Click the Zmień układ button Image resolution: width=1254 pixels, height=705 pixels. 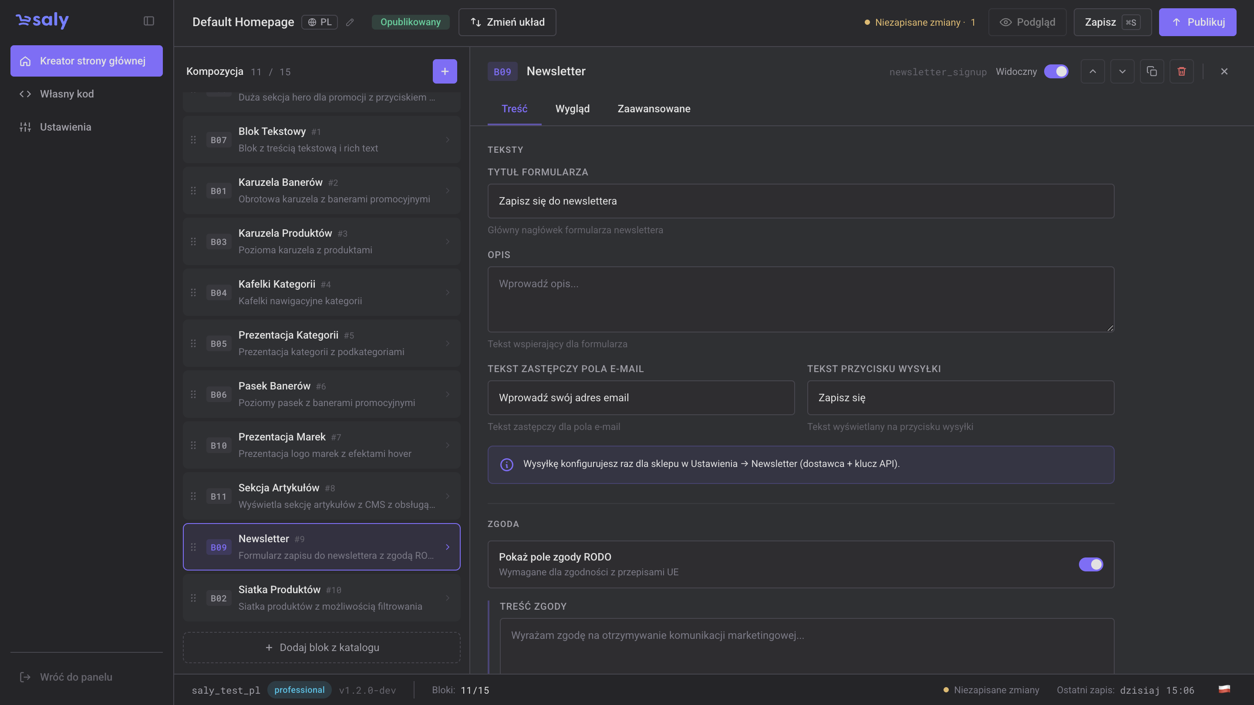[x=507, y=22]
